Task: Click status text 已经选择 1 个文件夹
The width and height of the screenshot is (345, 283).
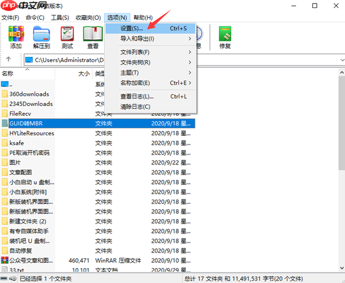Action: [45, 279]
